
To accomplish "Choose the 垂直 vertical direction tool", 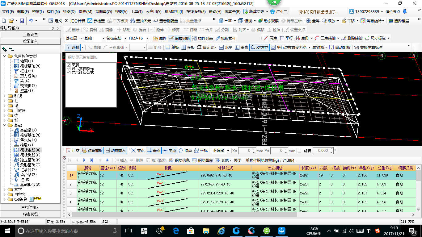I will [x=241, y=48].
